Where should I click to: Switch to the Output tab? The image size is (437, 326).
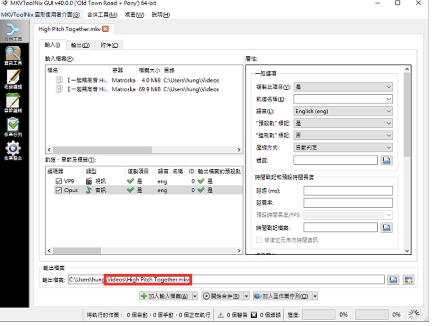(80, 45)
